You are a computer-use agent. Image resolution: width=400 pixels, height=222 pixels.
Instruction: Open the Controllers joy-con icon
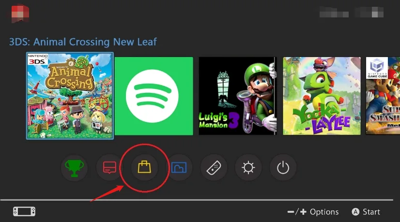point(214,168)
